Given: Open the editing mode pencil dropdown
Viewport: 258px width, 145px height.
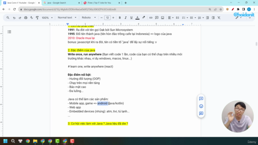Looking at the screenshot, I should coord(238,18).
